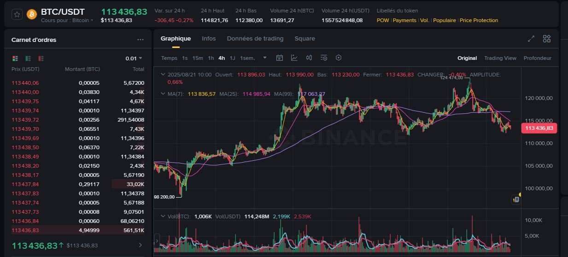The image size is (568, 257).
Task: Click the 113 436,83 price label on axis
Action: pyautogui.click(x=539, y=128)
